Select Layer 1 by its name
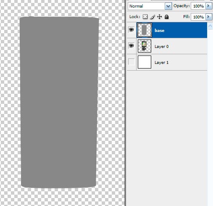This screenshot has width=213, height=206. pyautogui.click(x=161, y=63)
